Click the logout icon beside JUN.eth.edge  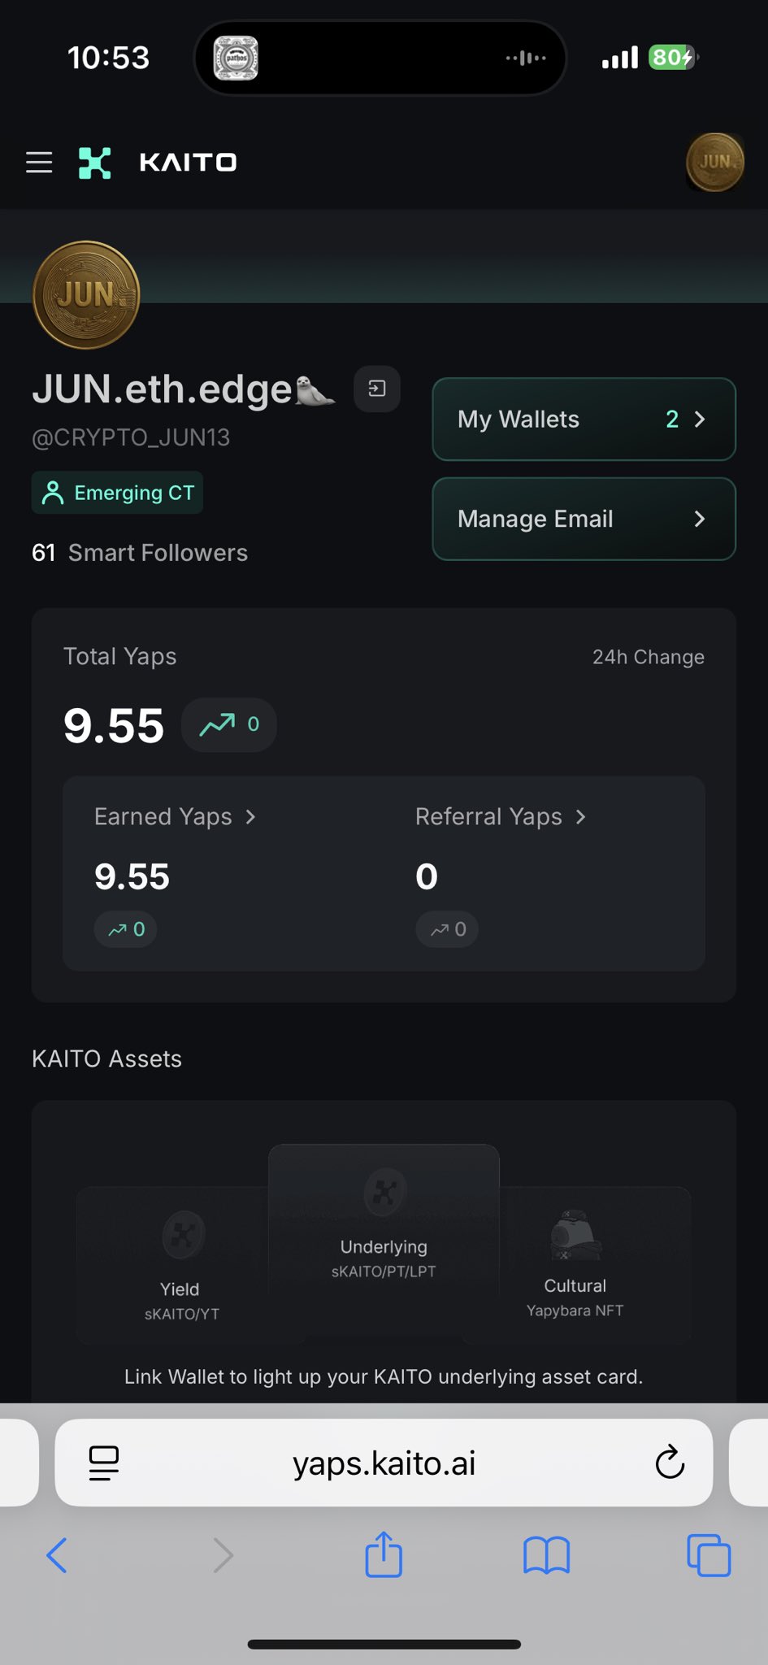pyautogui.click(x=377, y=389)
